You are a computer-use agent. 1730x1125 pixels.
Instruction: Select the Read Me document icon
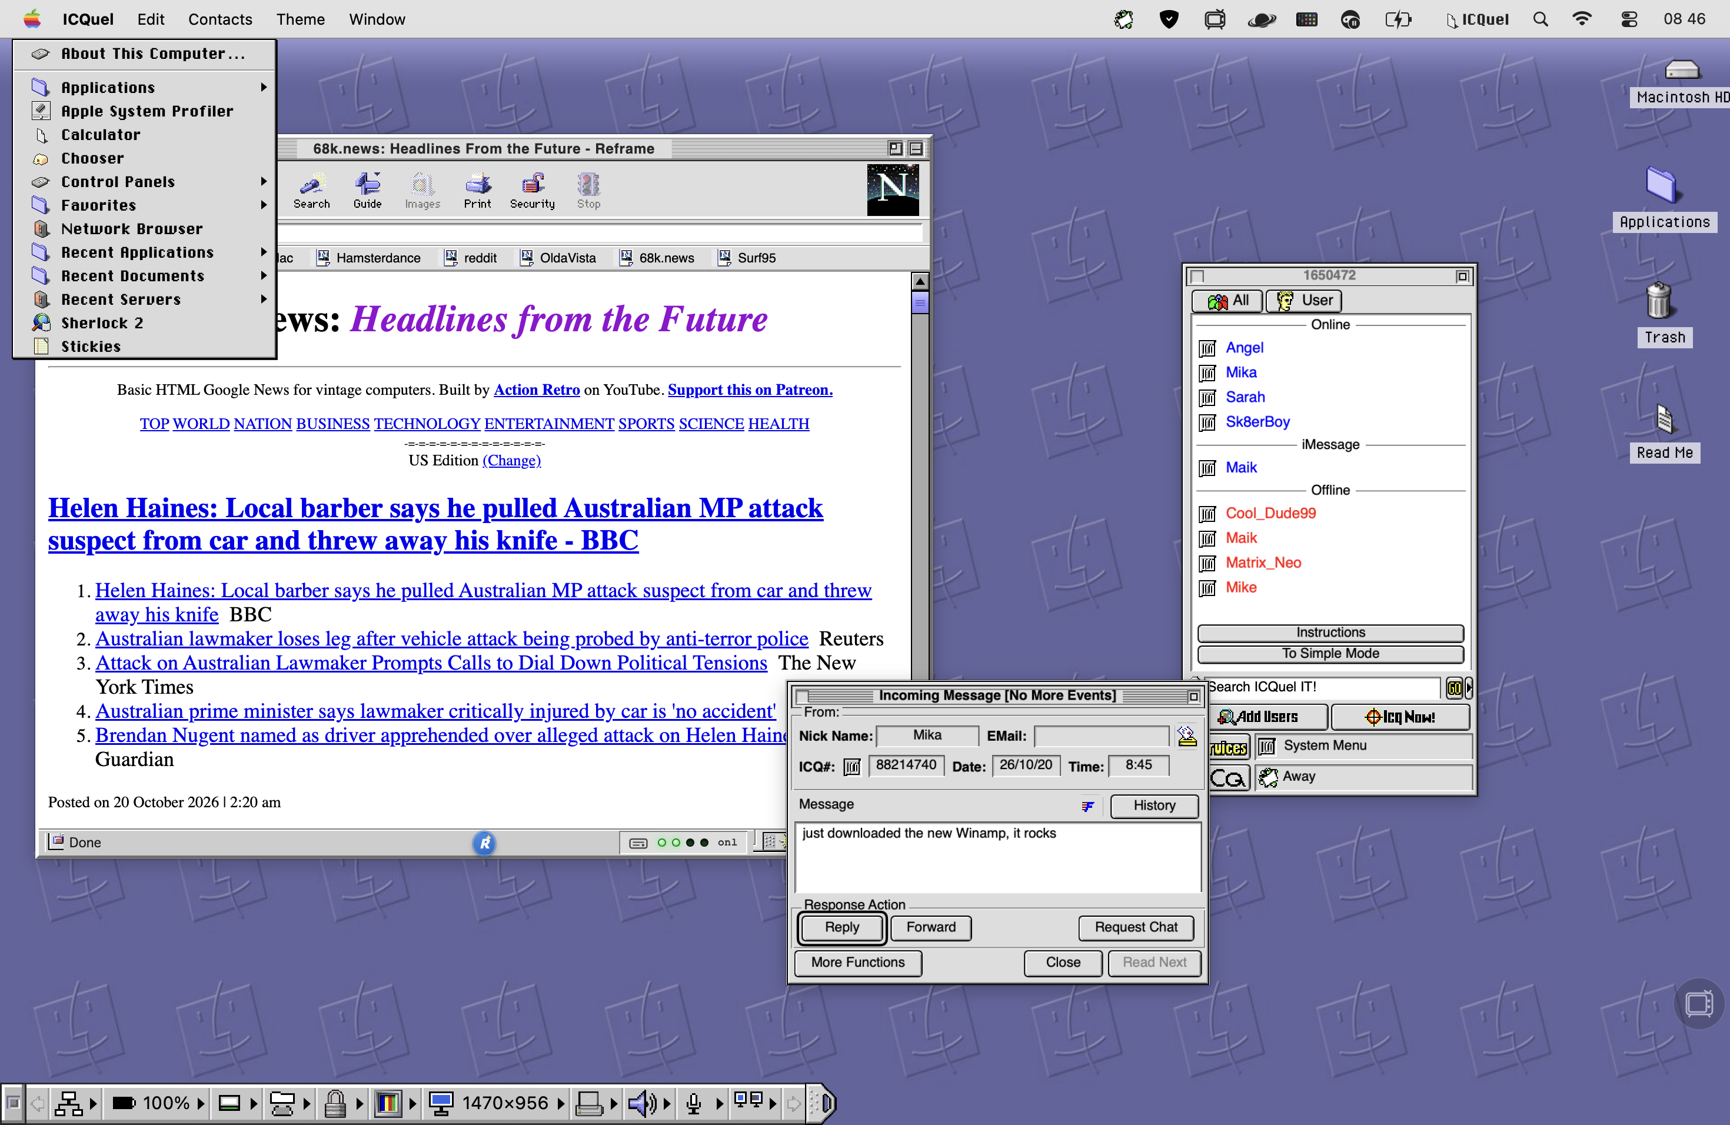[x=1665, y=420]
